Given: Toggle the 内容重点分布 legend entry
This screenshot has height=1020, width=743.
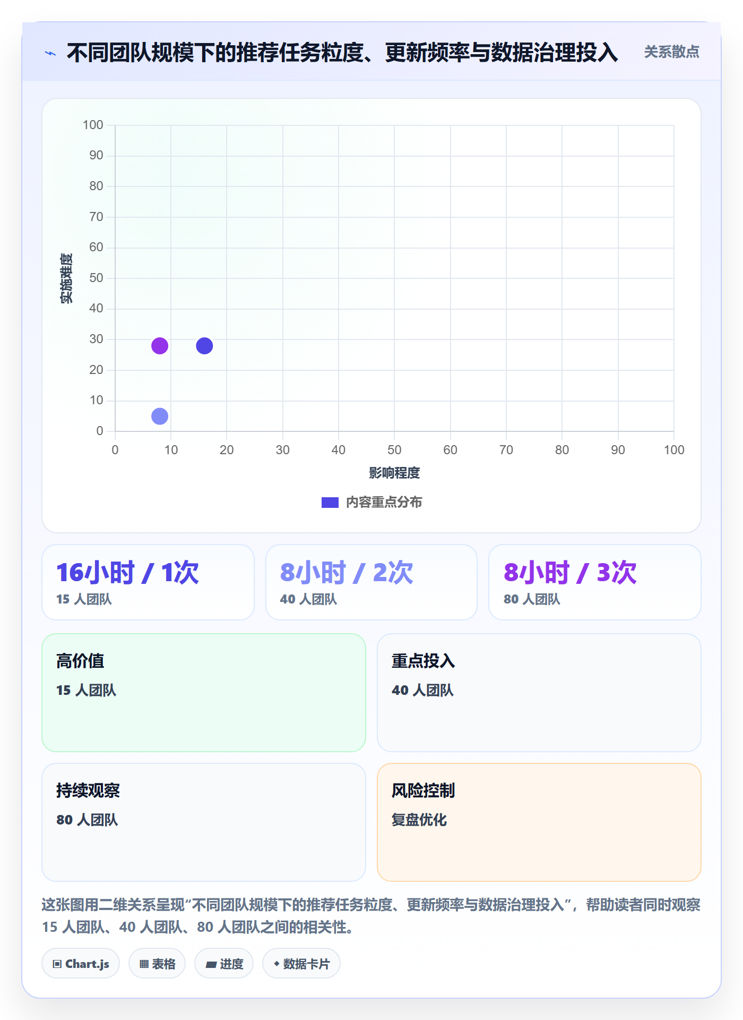Looking at the screenshot, I should point(371,502).
